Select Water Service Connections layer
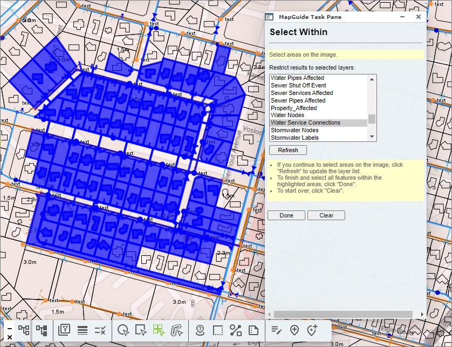The image size is (452, 347). [x=305, y=123]
